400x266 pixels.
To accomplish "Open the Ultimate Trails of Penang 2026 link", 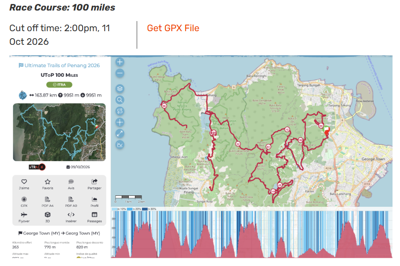I will [59, 65].
